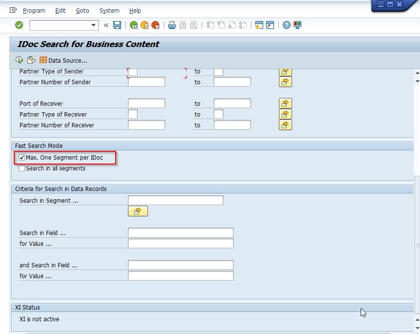Click Partner Number of Receiver from field
420x334 pixels.
pyautogui.click(x=147, y=125)
